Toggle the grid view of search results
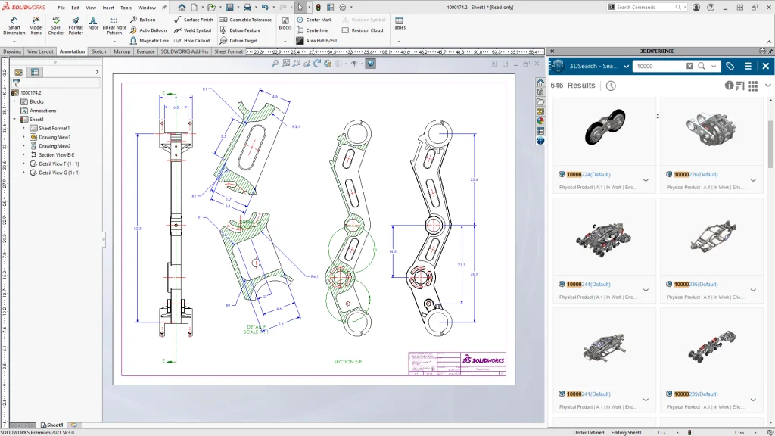The image size is (775, 436). tap(752, 86)
